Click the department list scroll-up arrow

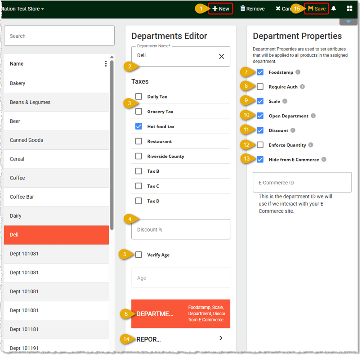(112, 57)
